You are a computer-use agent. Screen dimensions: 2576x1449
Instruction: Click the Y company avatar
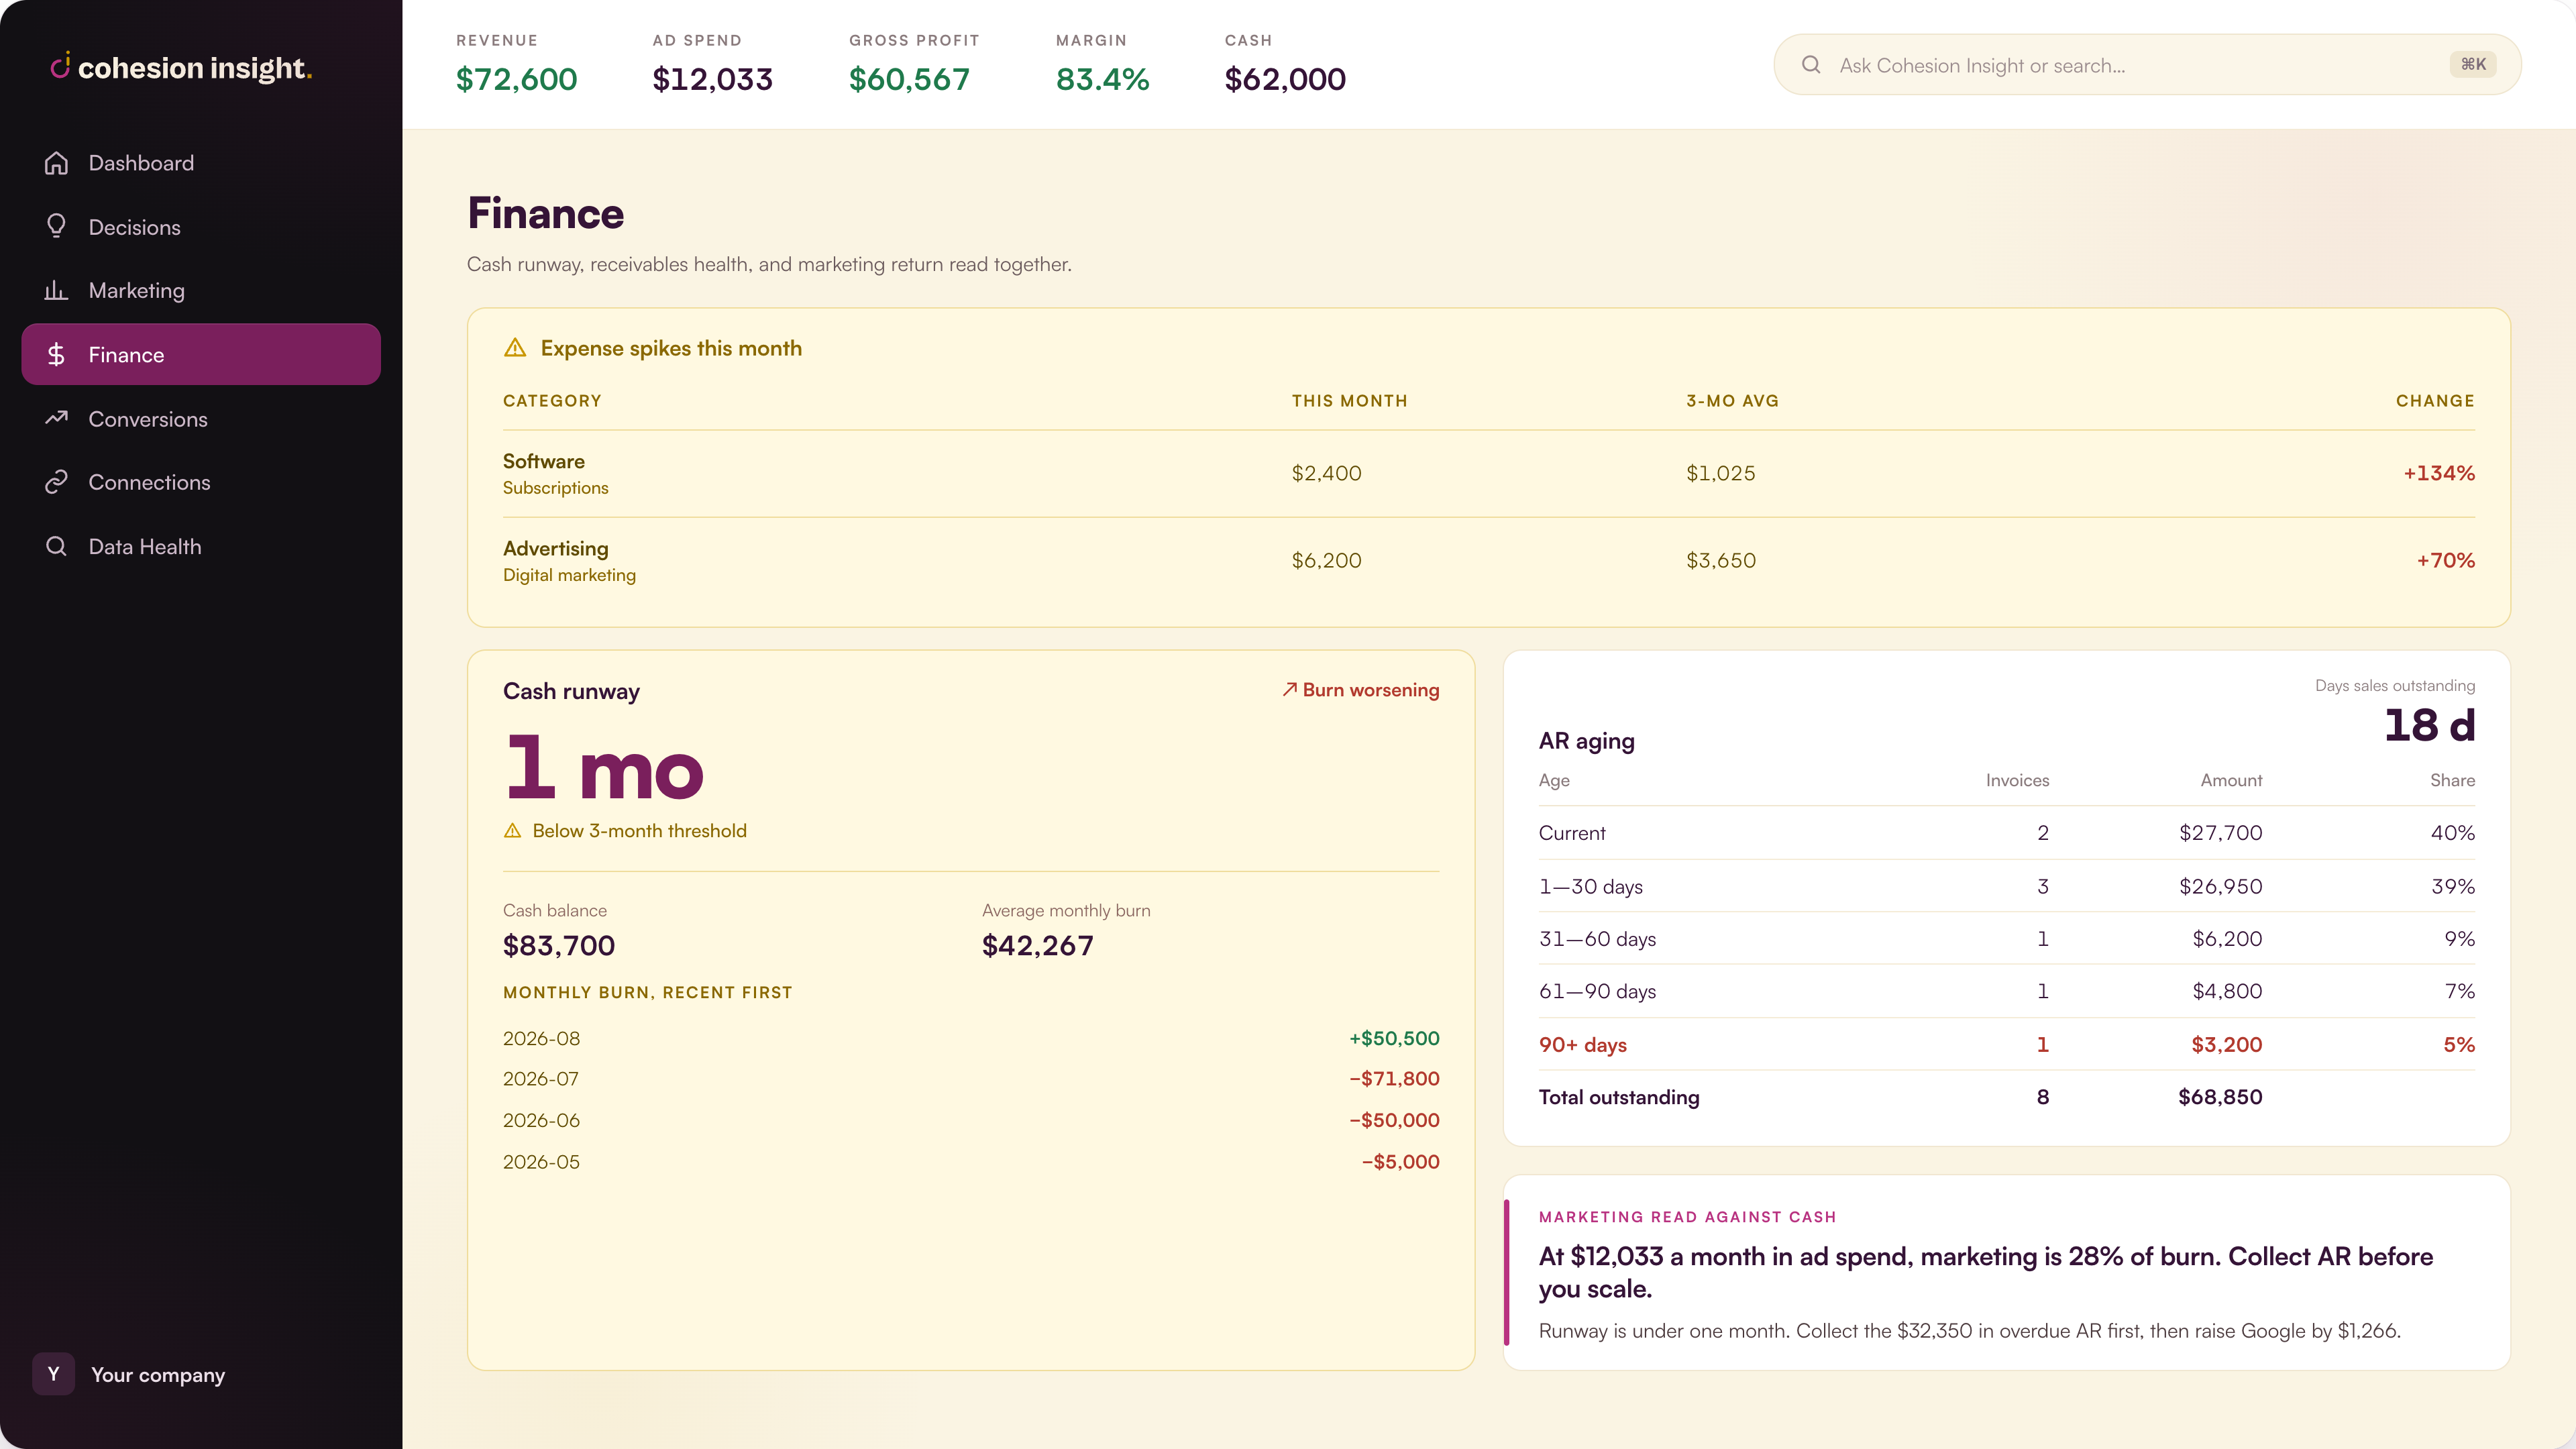click(x=53, y=1374)
